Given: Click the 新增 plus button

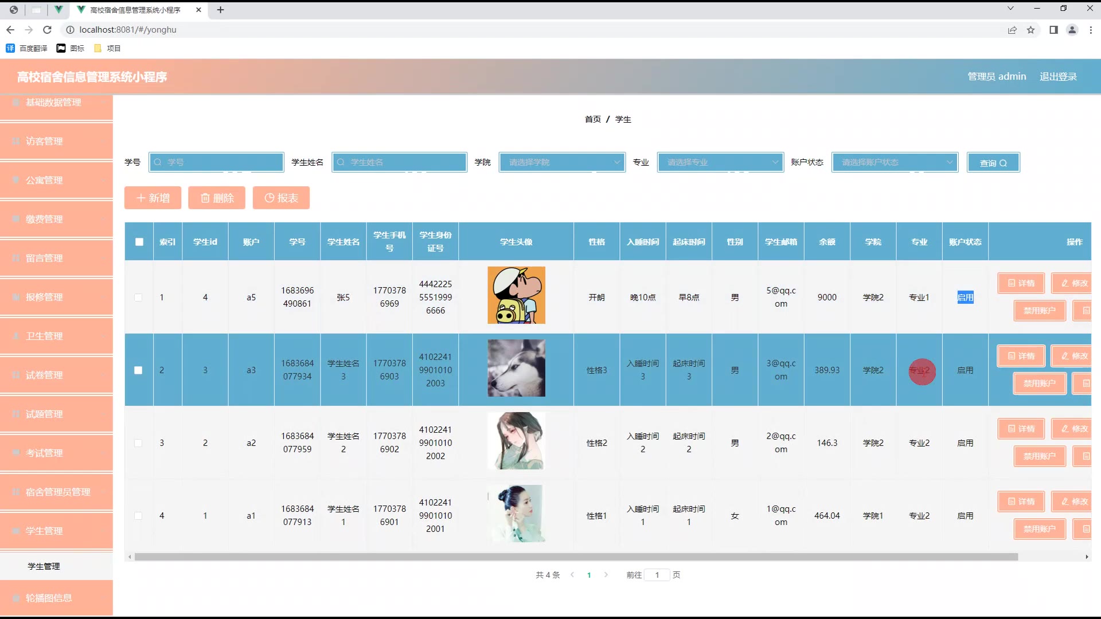Looking at the screenshot, I should tap(153, 198).
